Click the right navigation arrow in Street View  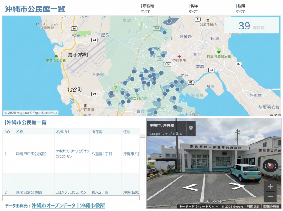pos(237,186)
